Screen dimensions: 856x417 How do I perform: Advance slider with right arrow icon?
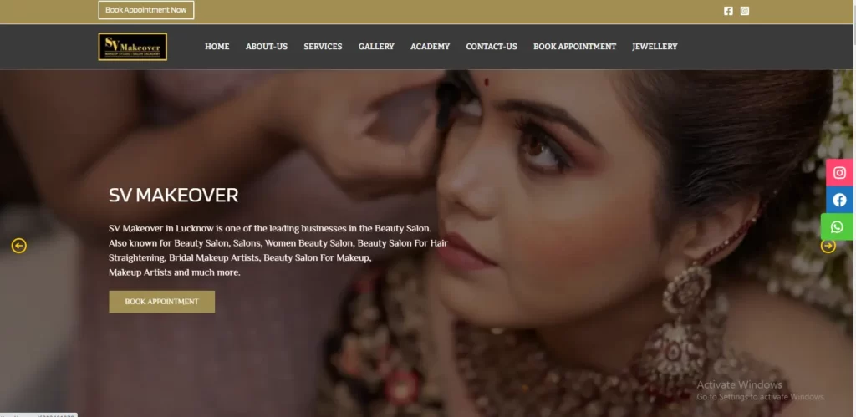(828, 246)
